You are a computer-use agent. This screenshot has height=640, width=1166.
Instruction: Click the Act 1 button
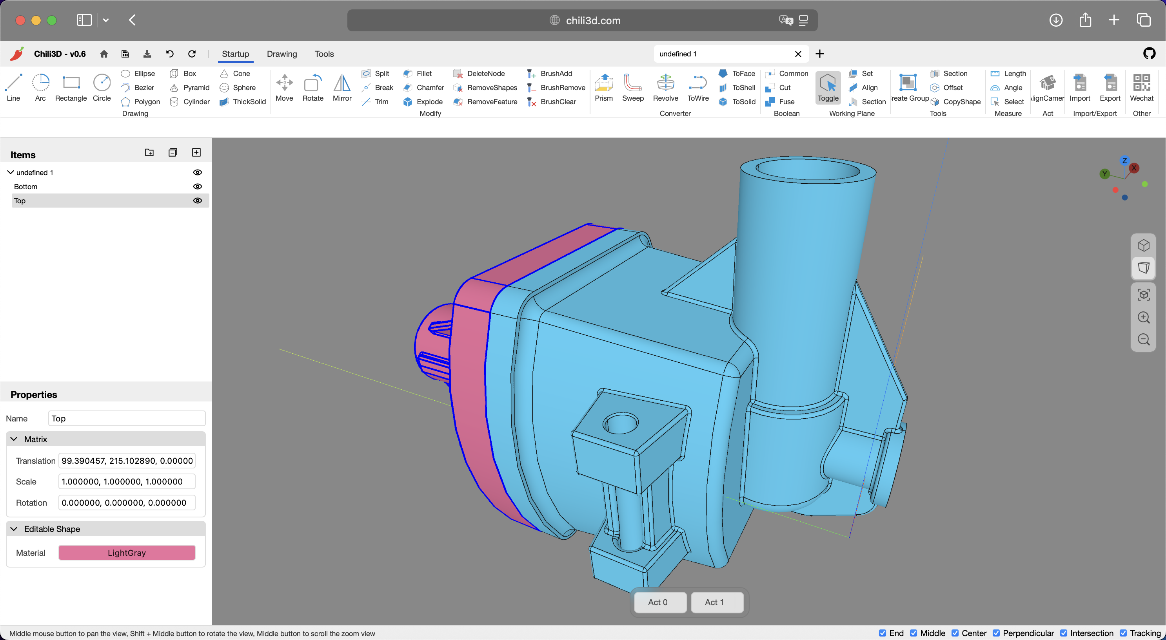tap(717, 602)
